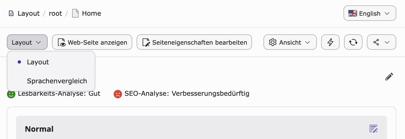Click the green readability smiley icon

coord(11,94)
